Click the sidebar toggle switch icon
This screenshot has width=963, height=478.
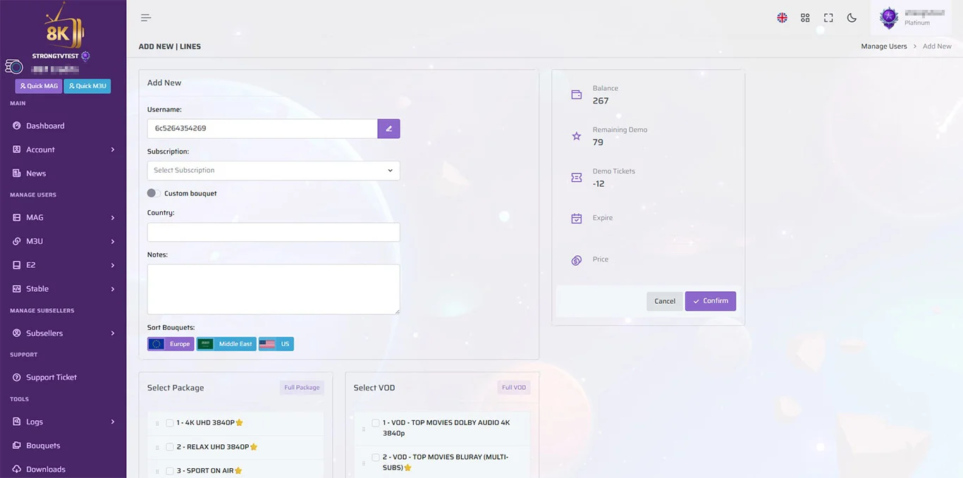tap(14, 67)
